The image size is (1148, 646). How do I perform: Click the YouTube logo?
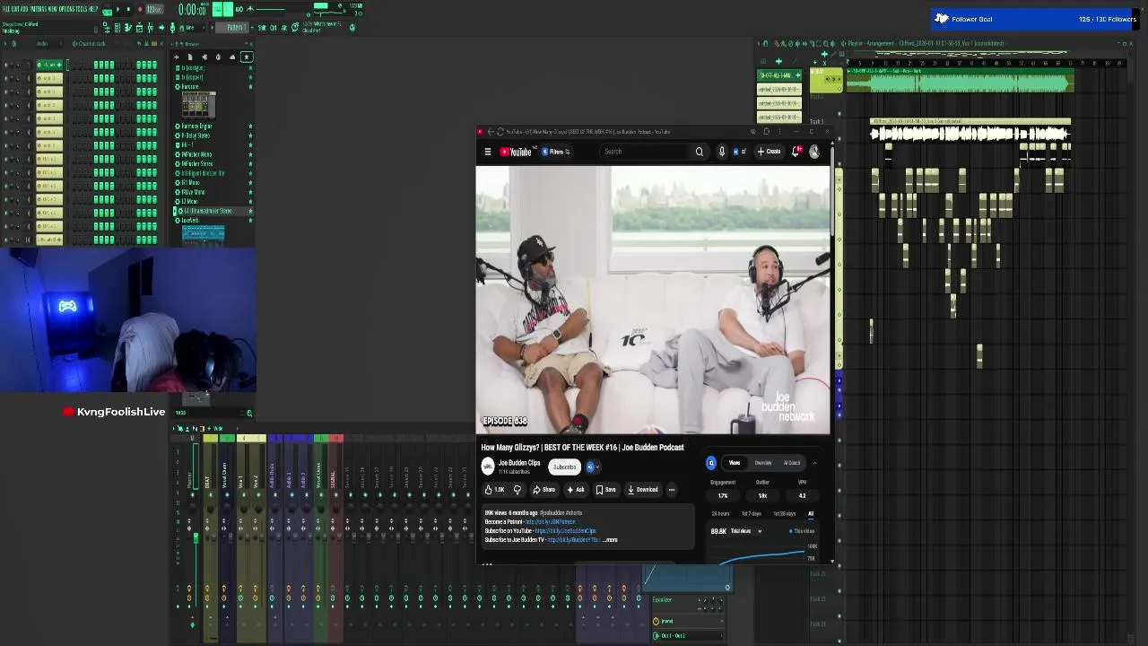click(517, 152)
